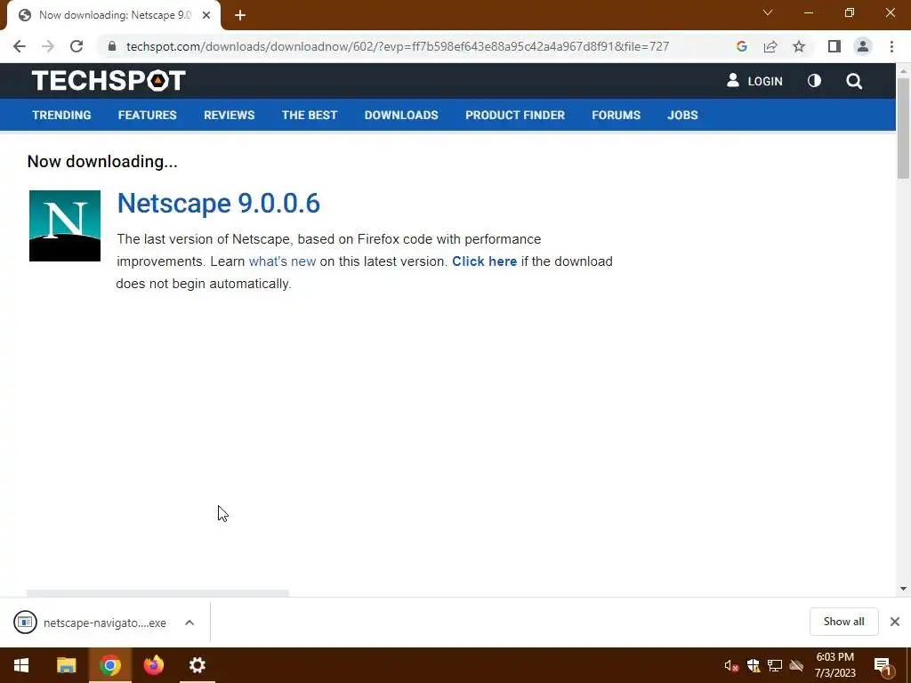Reload the page with the refresh icon
This screenshot has height=683, width=911.
coord(77,46)
